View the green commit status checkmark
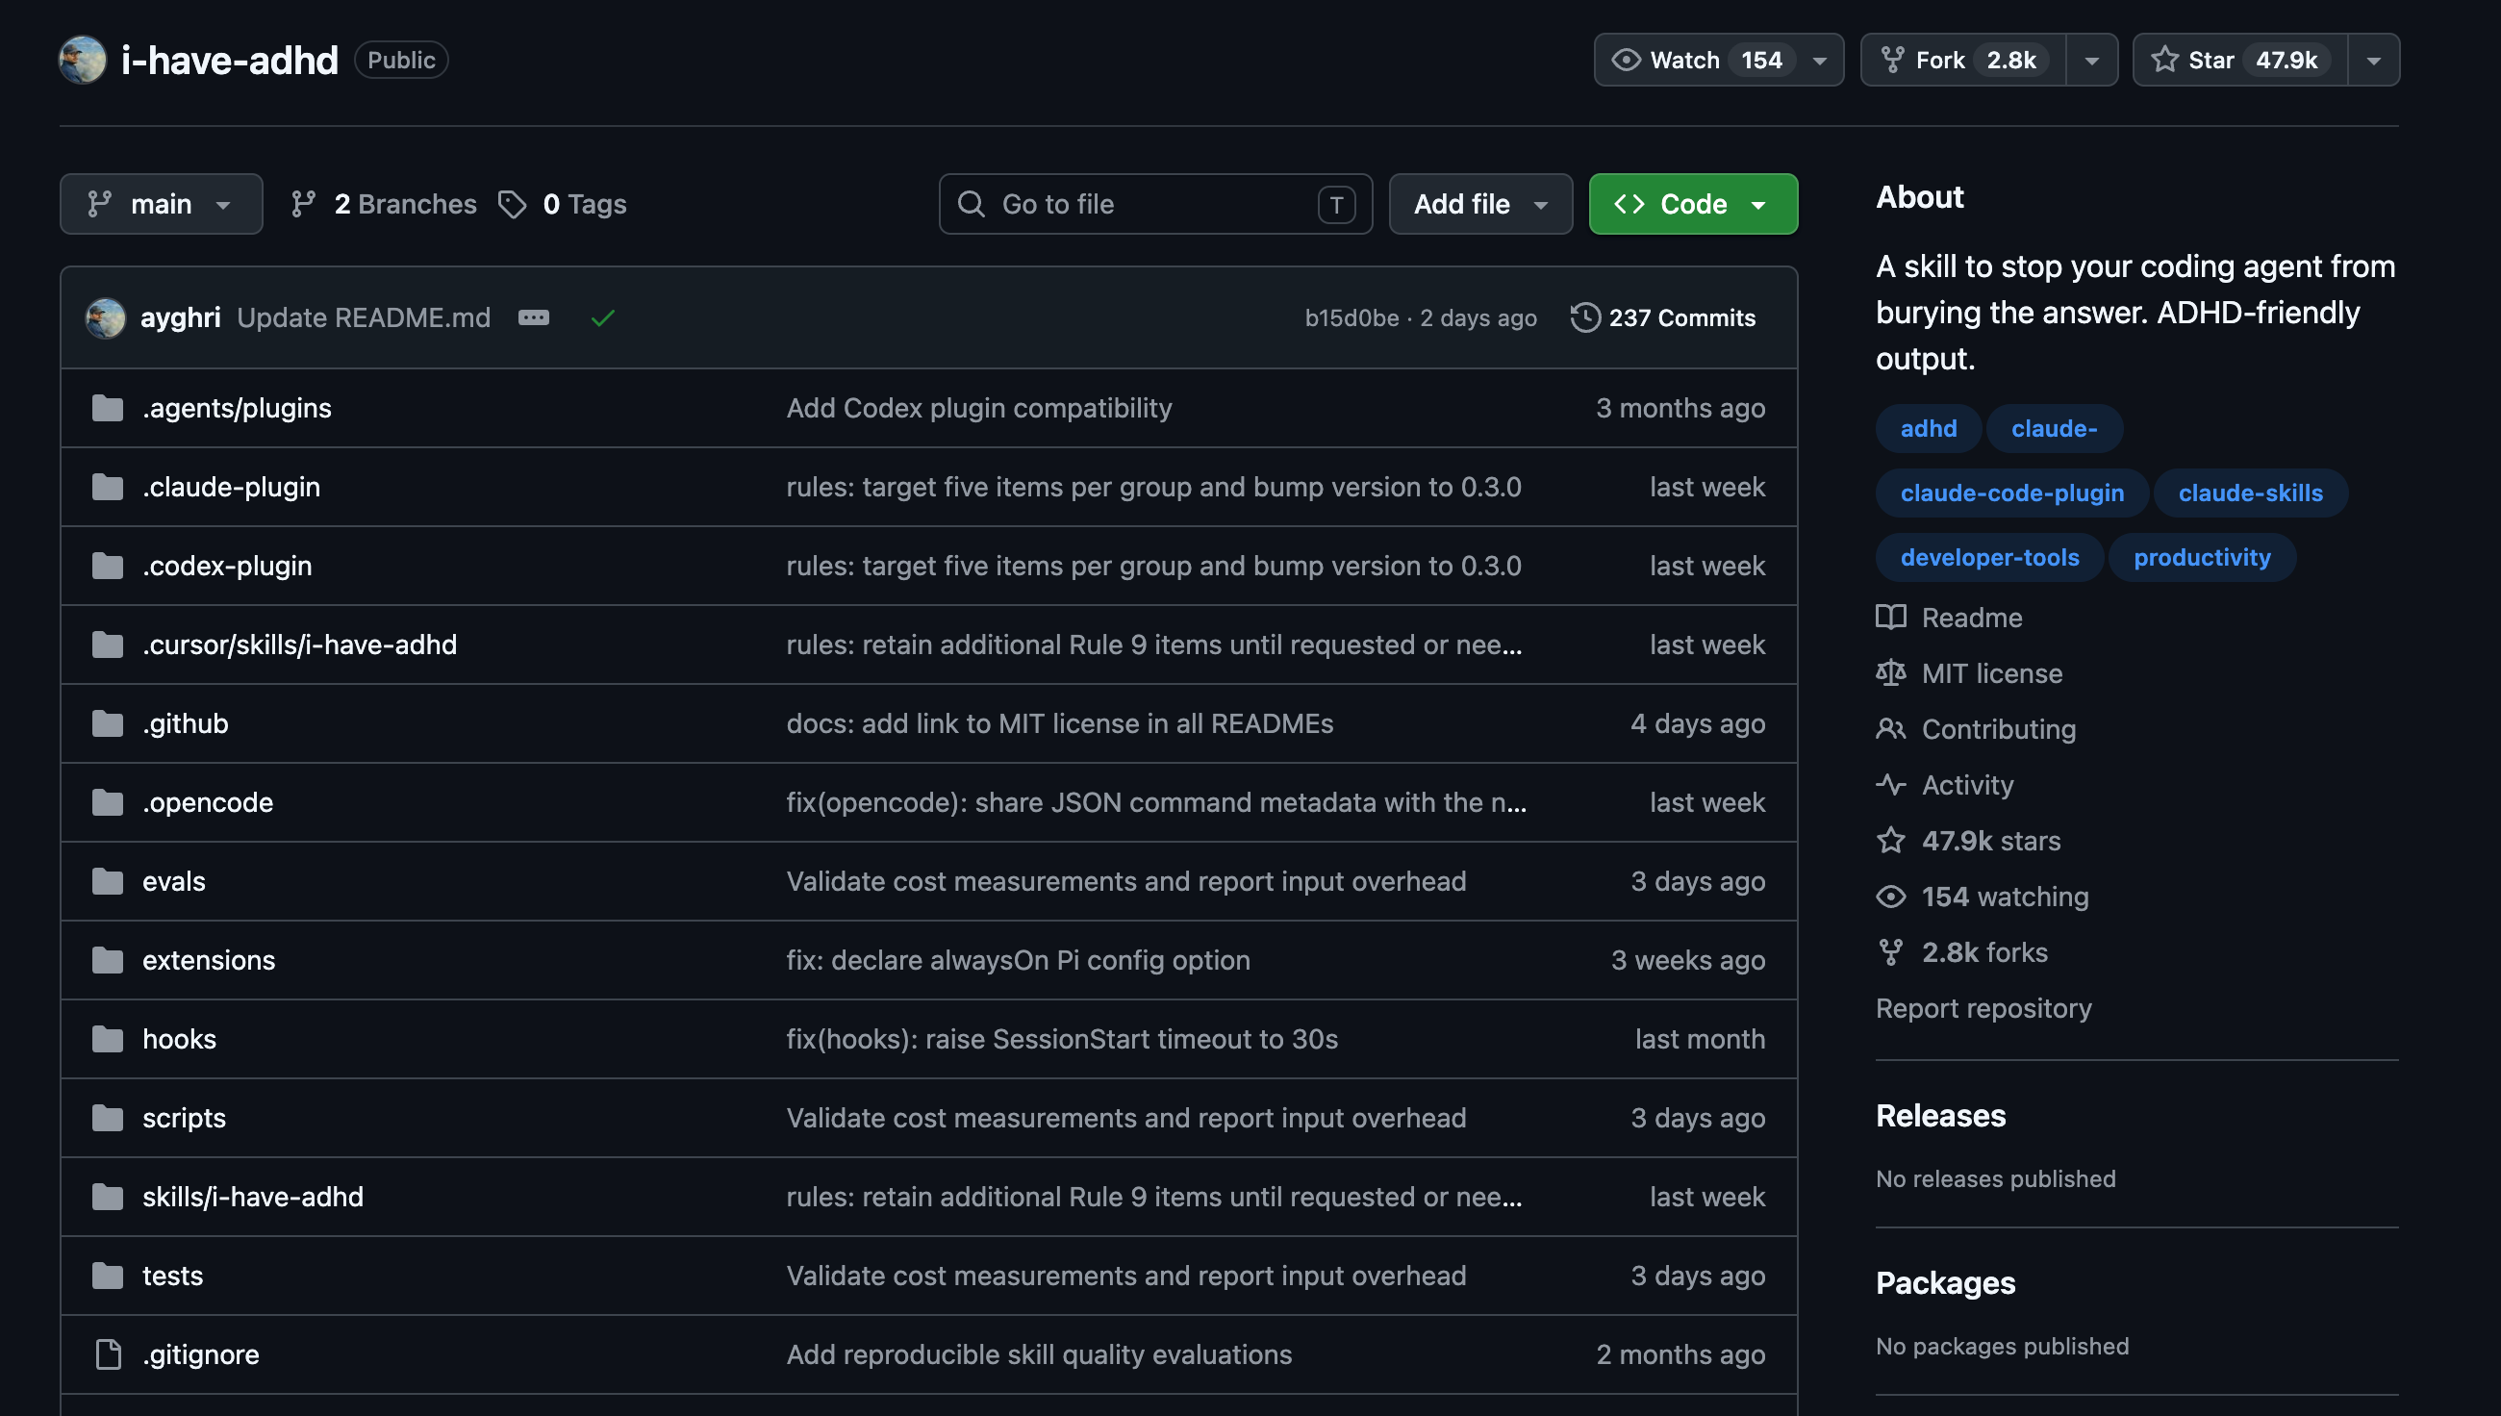The height and width of the screenshot is (1416, 2501). pyautogui.click(x=603, y=318)
